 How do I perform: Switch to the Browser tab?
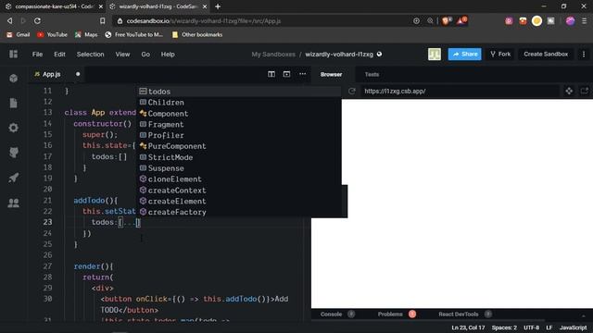332,74
